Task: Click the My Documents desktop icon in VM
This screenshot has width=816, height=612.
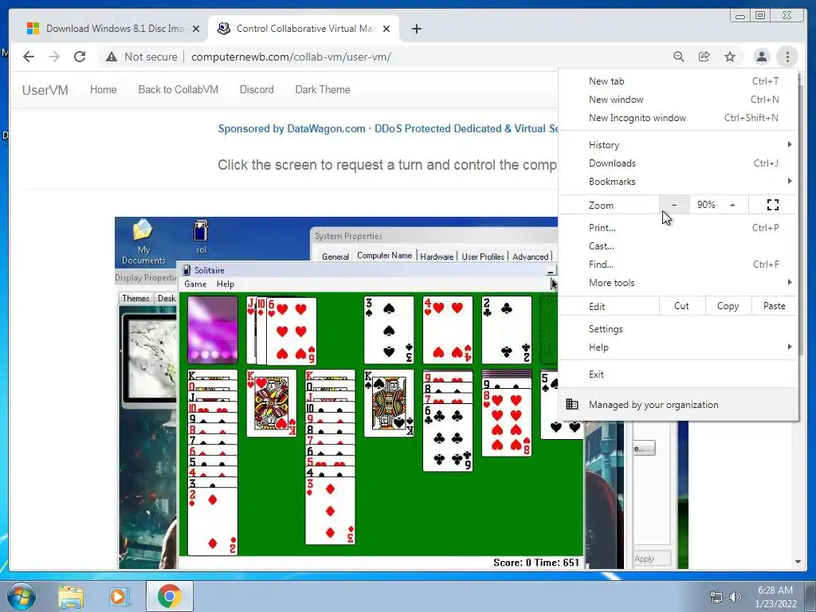Action: [x=143, y=241]
